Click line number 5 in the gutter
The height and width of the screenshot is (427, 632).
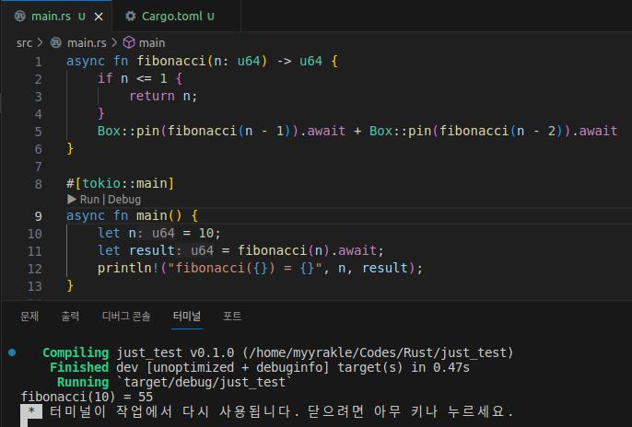pyautogui.click(x=38, y=131)
